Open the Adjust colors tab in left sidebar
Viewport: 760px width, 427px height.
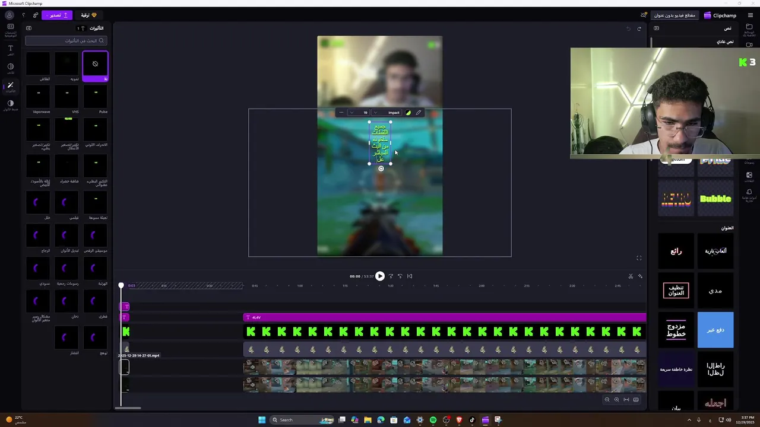point(10,105)
